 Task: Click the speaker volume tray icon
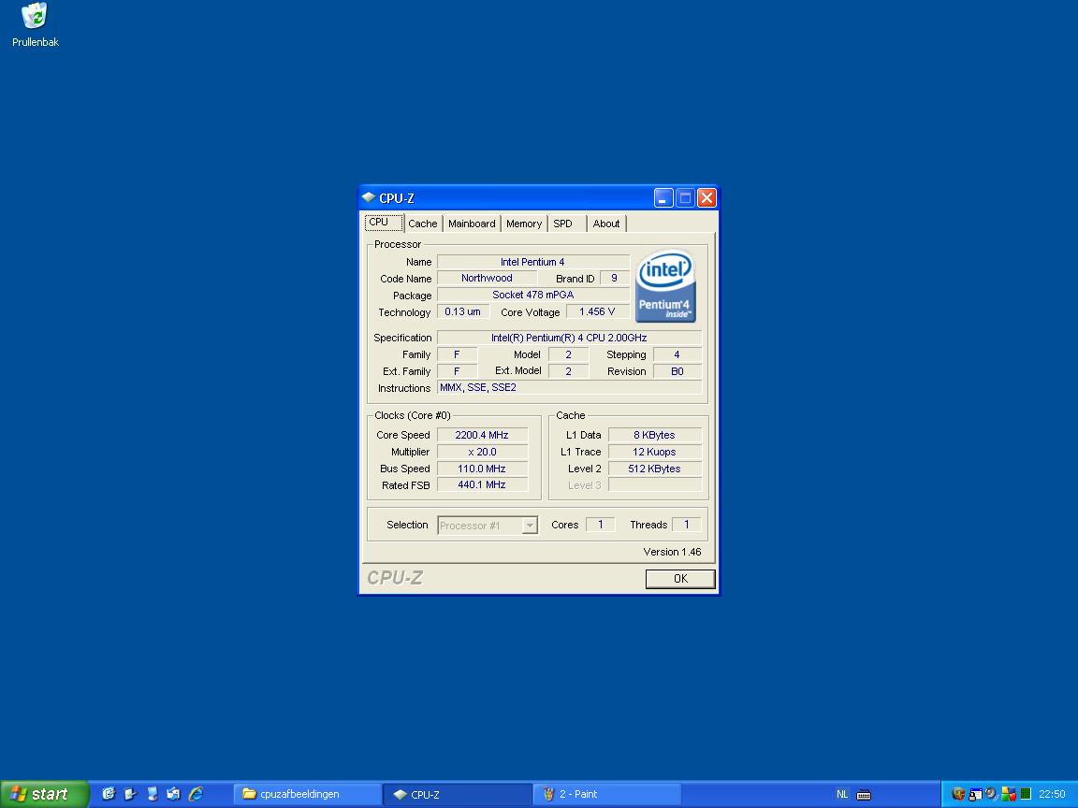coord(991,794)
